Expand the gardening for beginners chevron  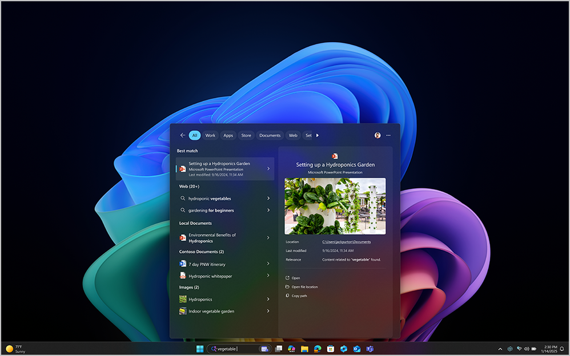[x=268, y=210]
